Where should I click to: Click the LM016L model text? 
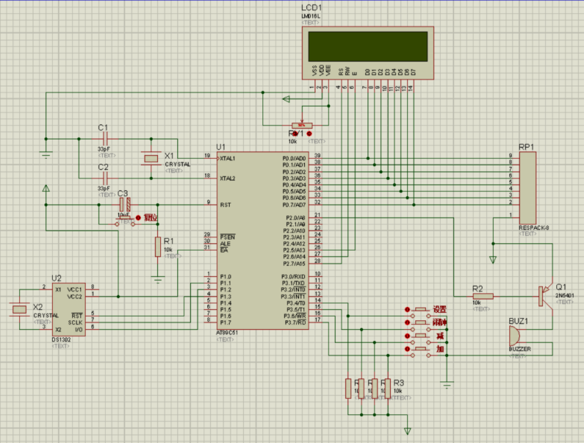tap(311, 16)
